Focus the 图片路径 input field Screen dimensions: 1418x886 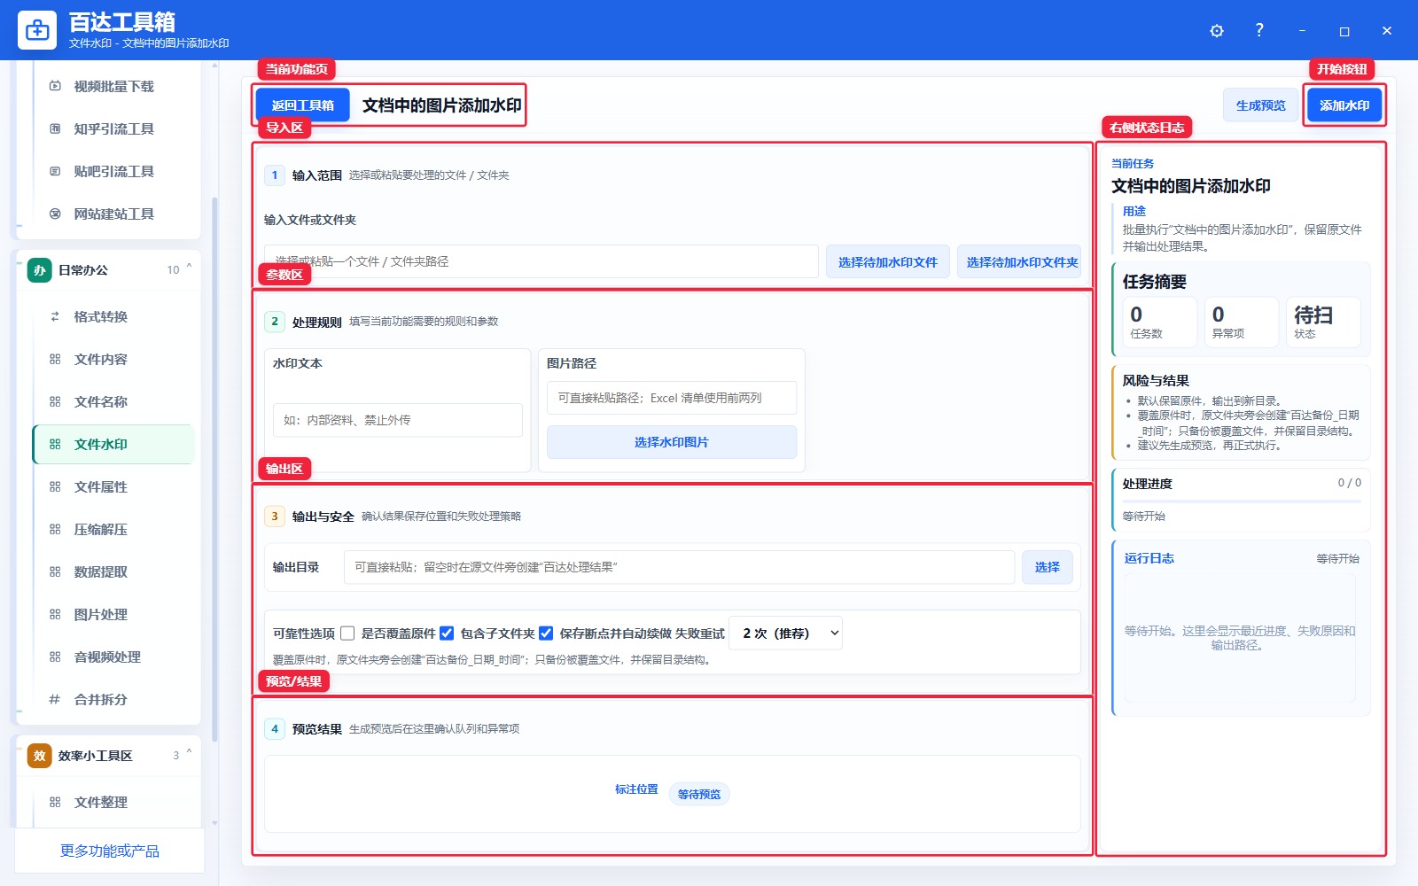point(672,398)
